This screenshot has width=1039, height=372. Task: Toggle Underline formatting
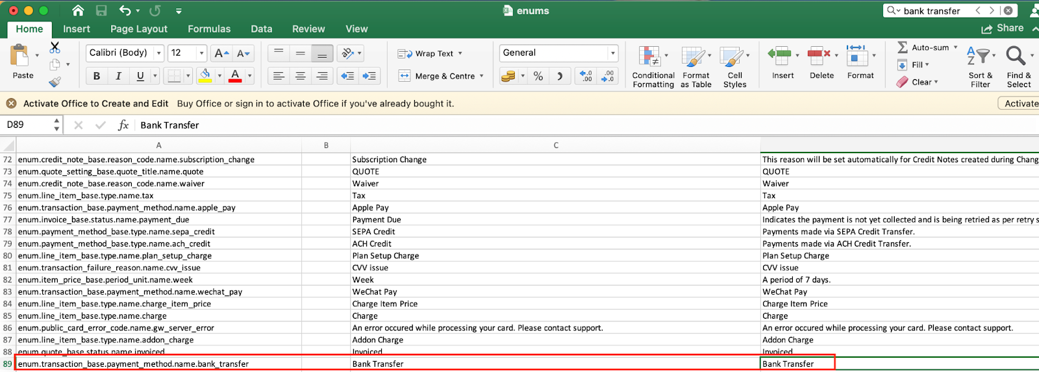coord(140,76)
